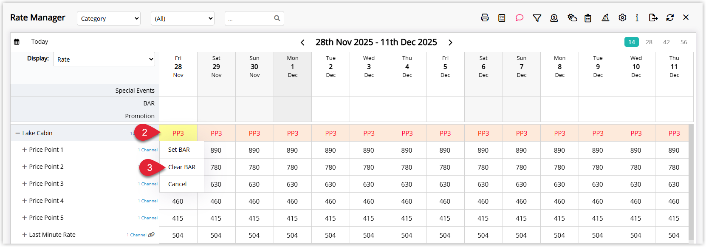
Task: Click 780 for Price Point 2 on Fri 5 Dec
Action: (445, 167)
